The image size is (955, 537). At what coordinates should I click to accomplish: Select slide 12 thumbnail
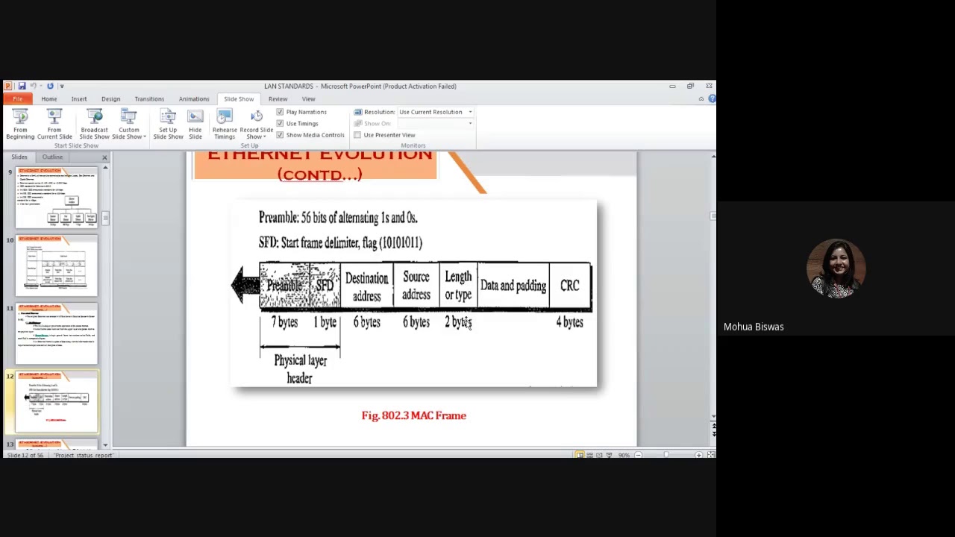pyautogui.click(x=56, y=402)
